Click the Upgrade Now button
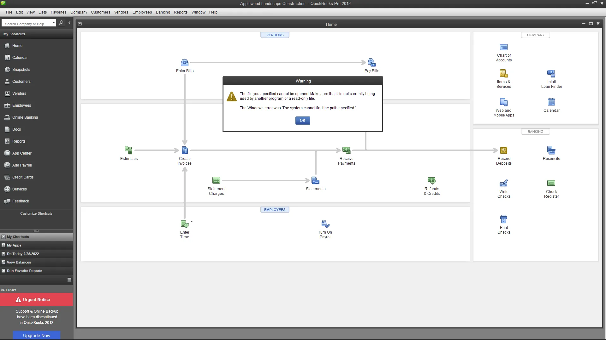The width and height of the screenshot is (606, 340). point(37,336)
